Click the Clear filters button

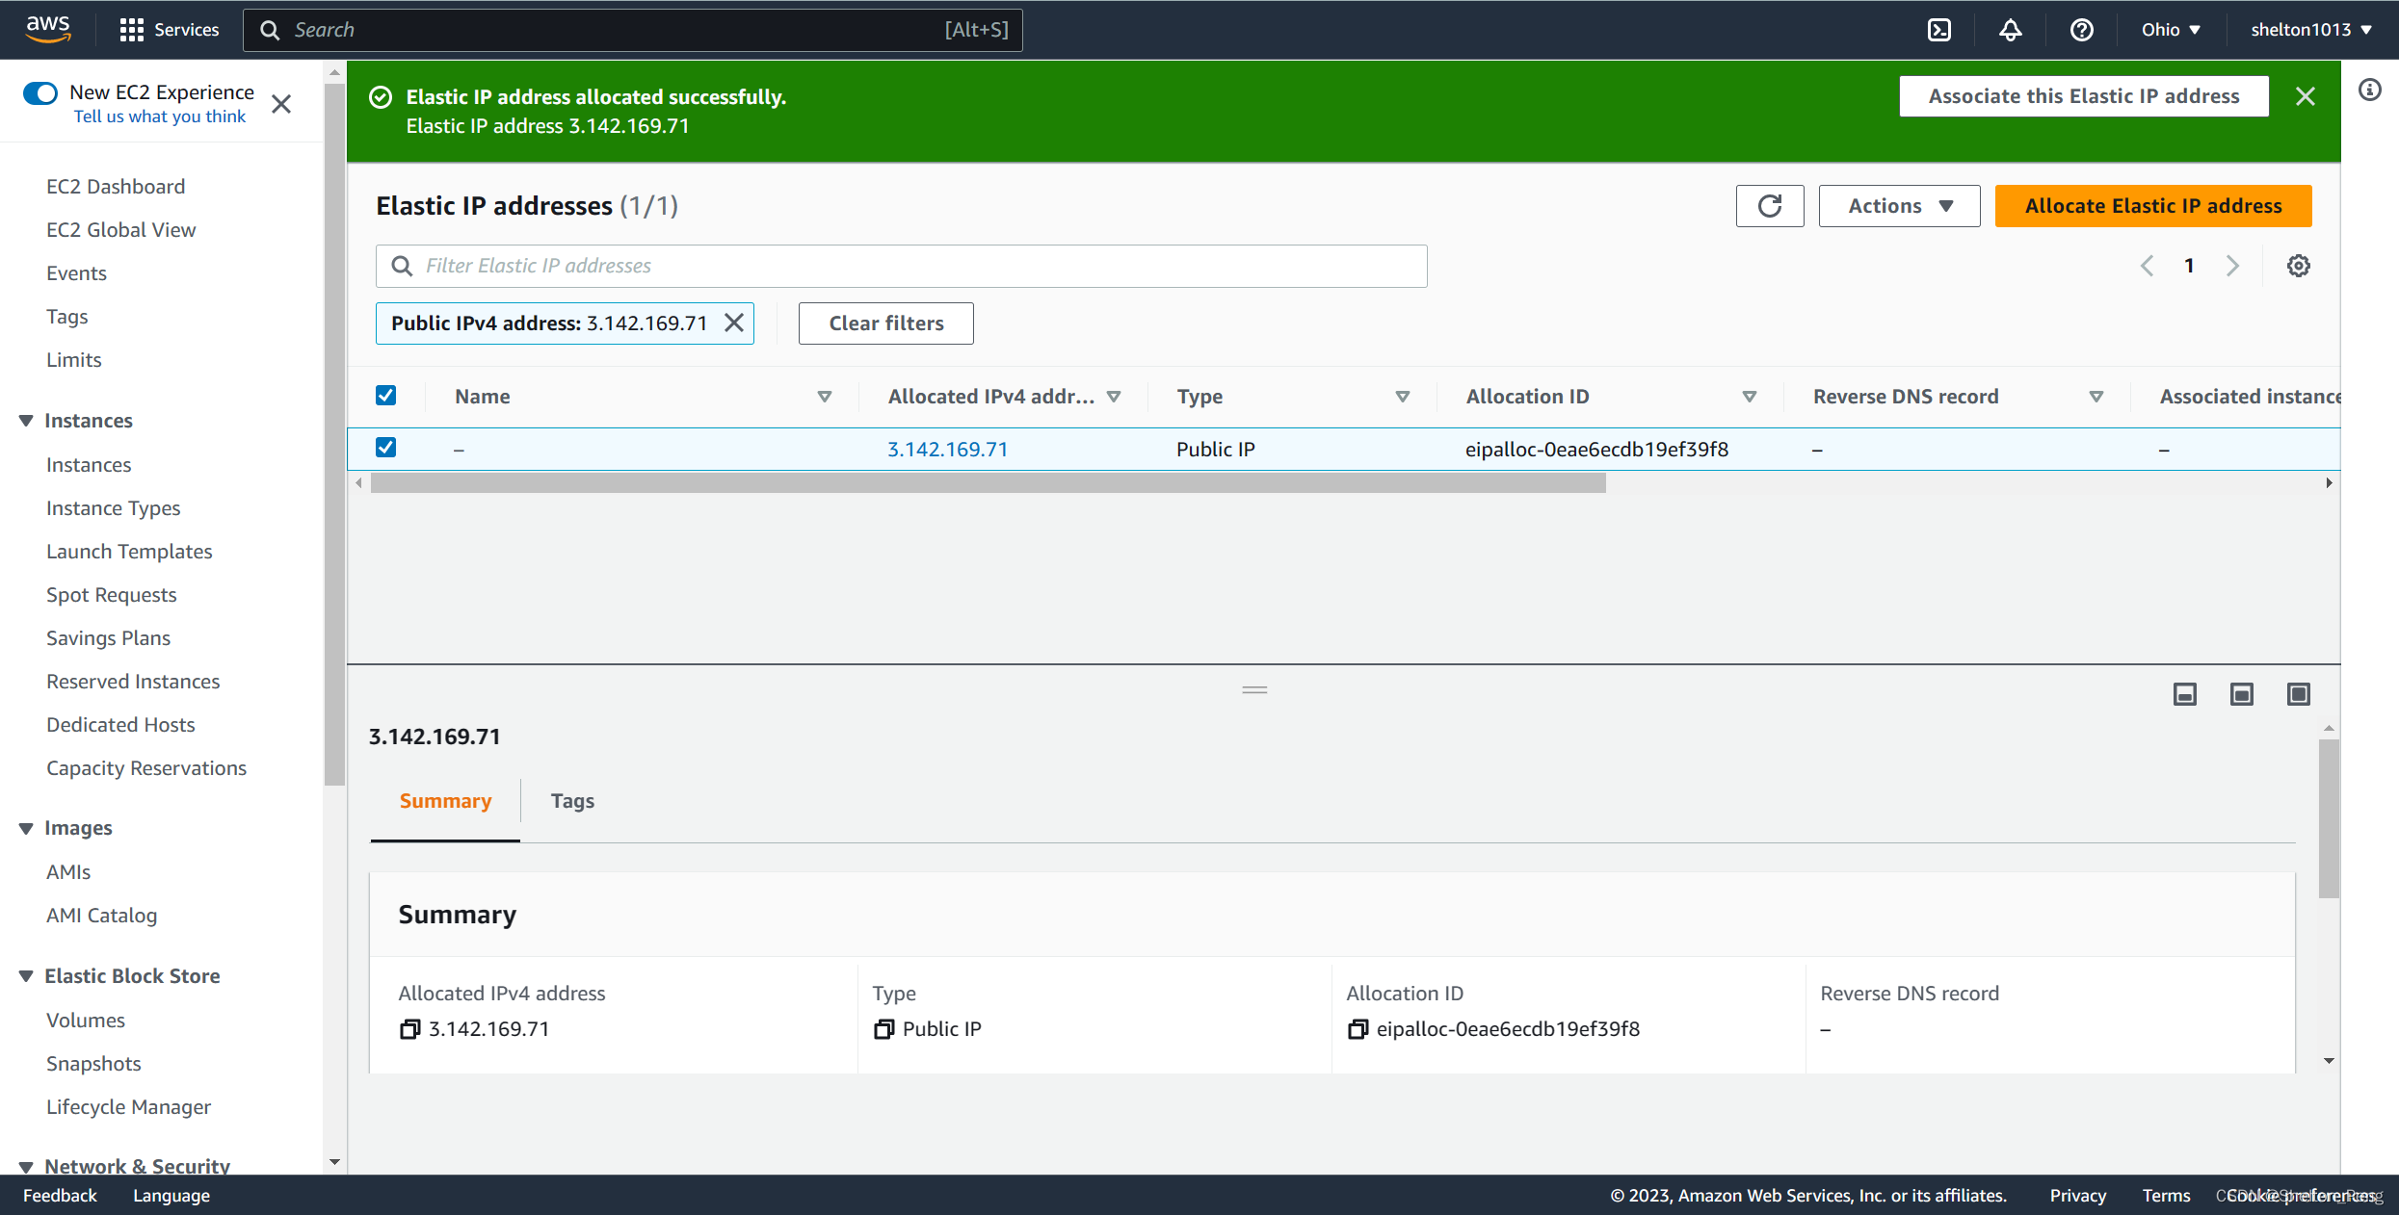point(885,323)
